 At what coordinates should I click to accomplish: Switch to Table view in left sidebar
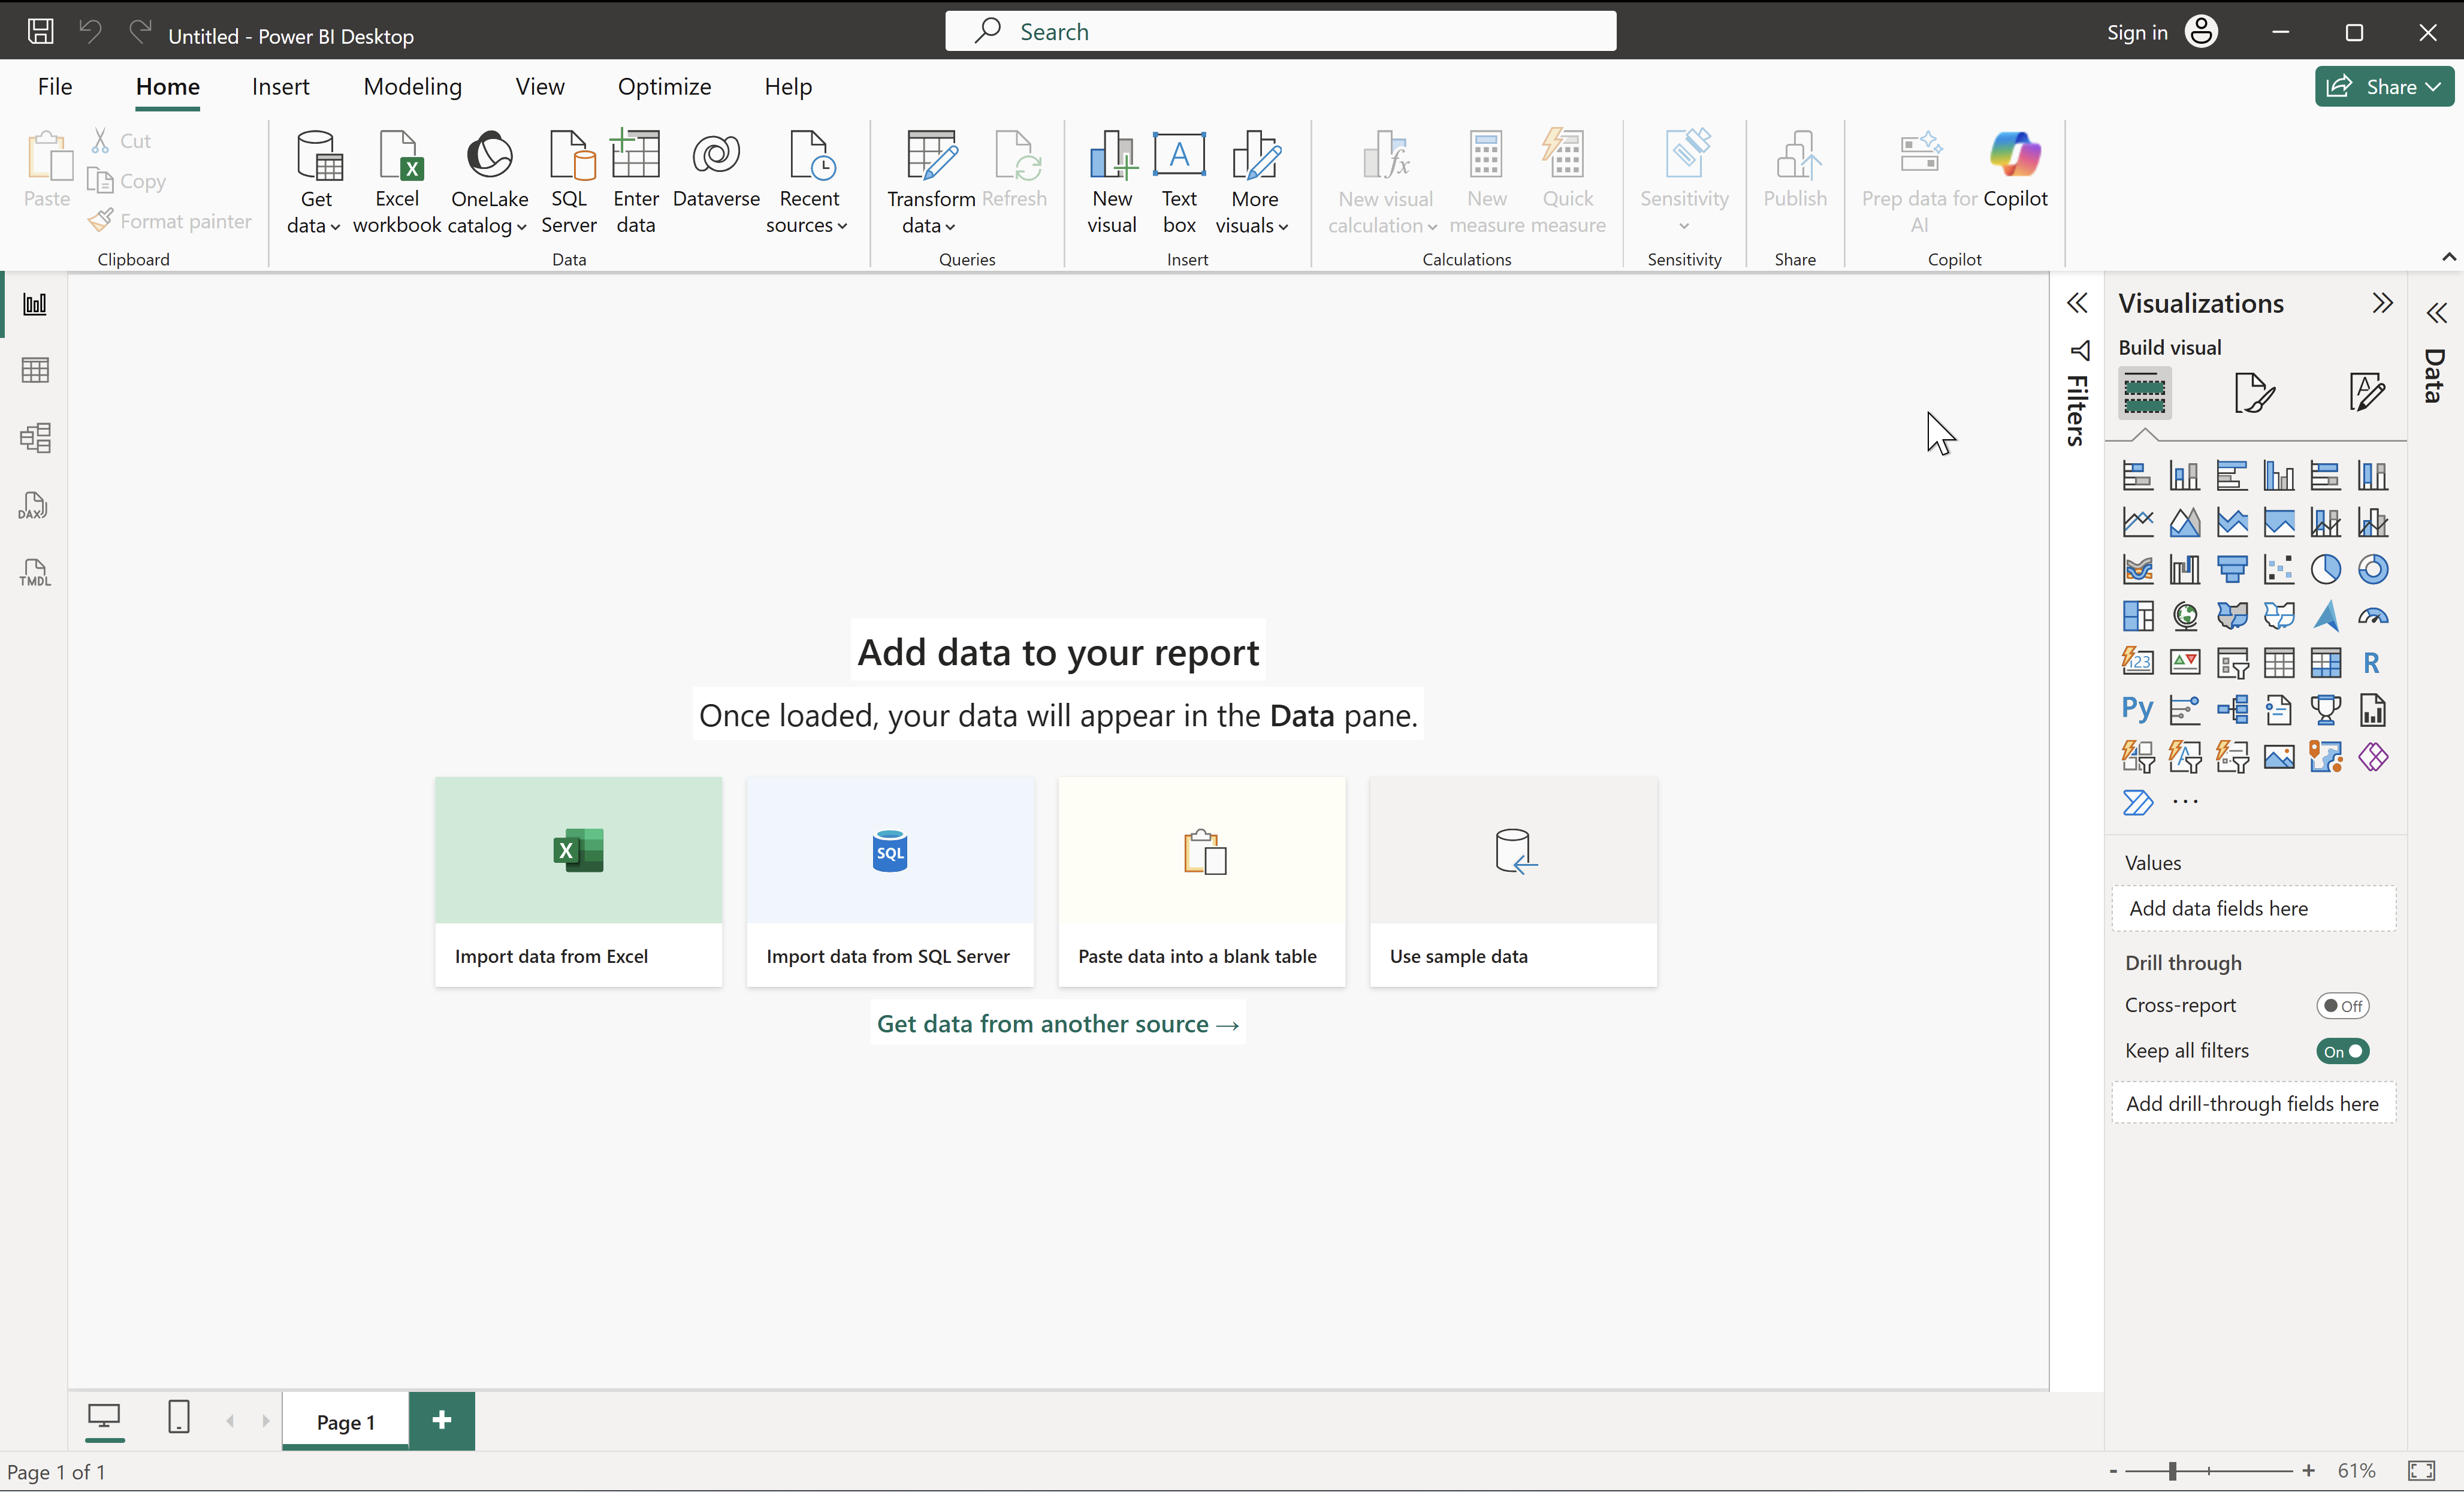tap(35, 371)
